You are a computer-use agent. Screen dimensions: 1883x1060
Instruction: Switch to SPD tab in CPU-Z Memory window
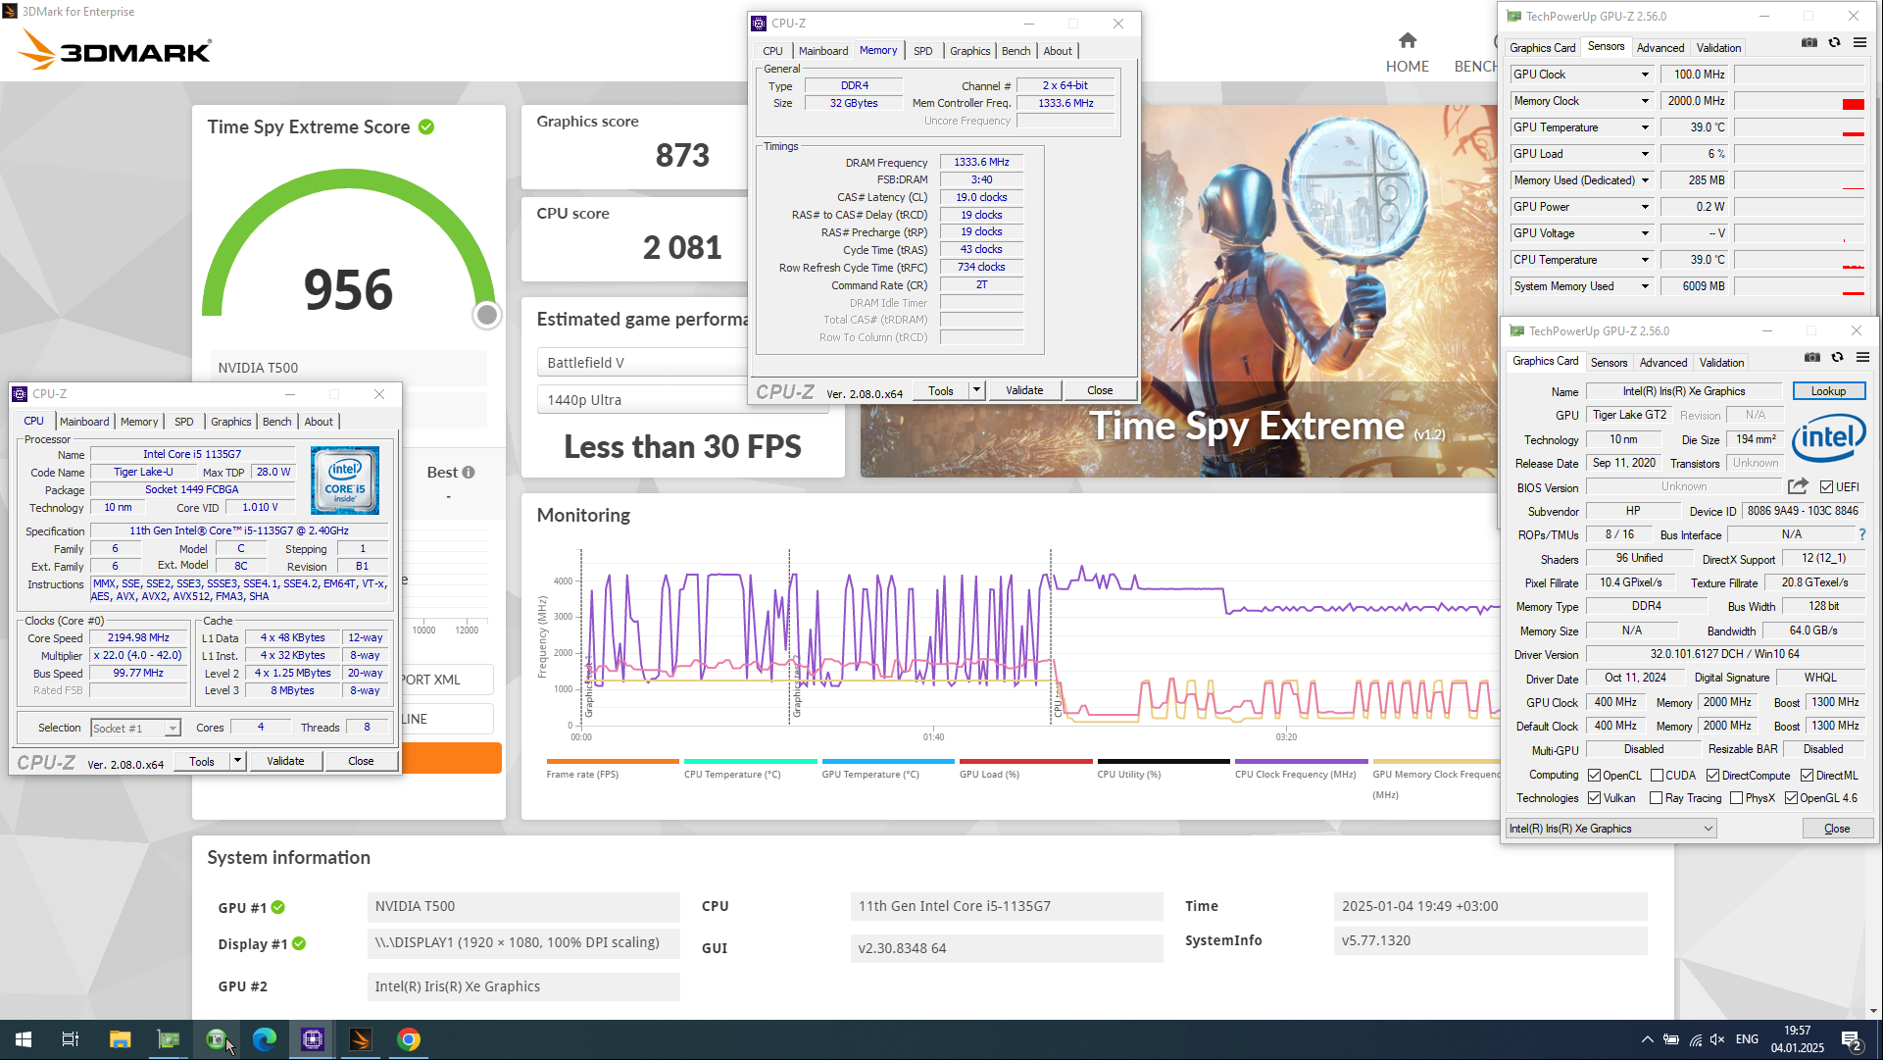tap(923, 51)
